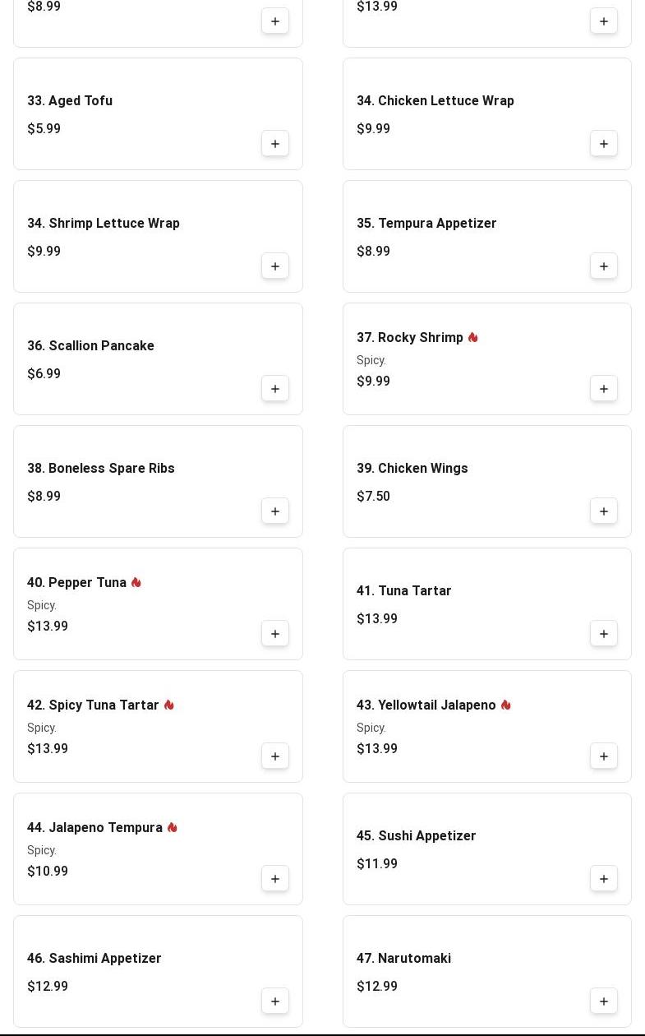This screenshot has height=1036, width=645.
Task: Add Spicy Tuna Tartar using plus icon
Action: (x=275, y=756)
